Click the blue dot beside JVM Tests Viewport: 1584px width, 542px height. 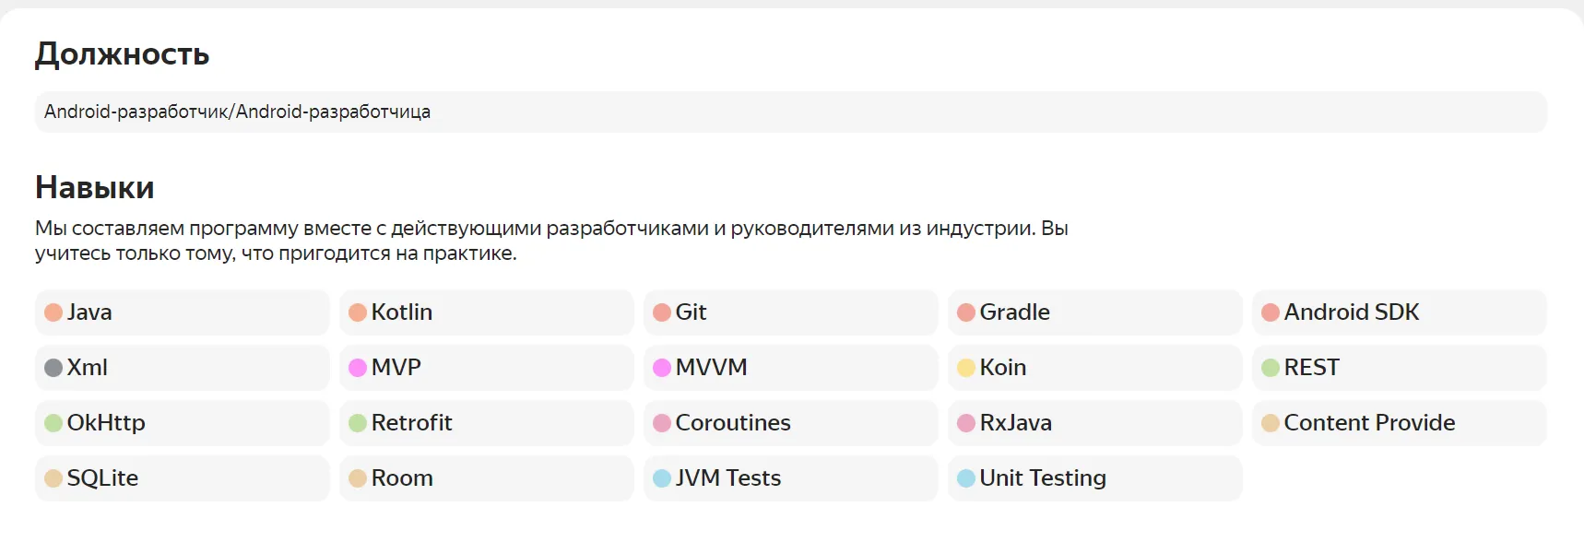point(662,478)
